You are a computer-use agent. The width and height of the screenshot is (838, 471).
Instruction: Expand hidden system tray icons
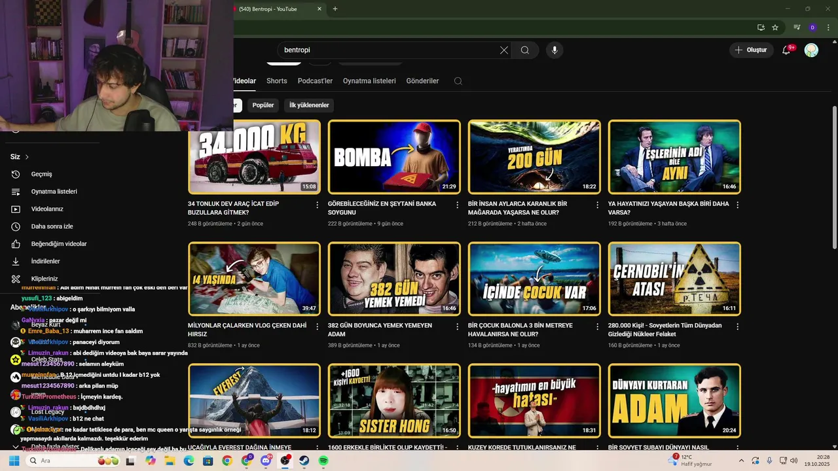tap(741, 461)
